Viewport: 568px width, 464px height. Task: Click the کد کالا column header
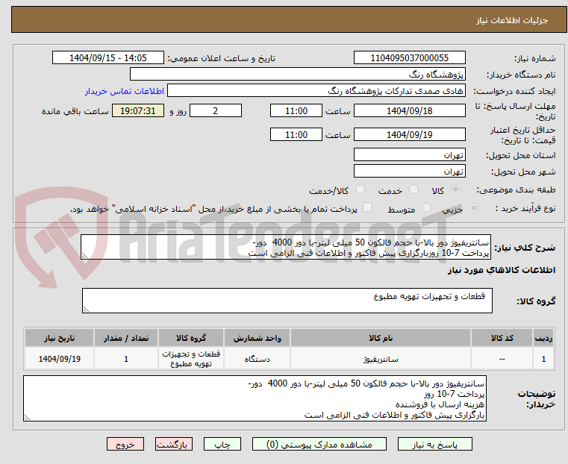click(502, 338)
